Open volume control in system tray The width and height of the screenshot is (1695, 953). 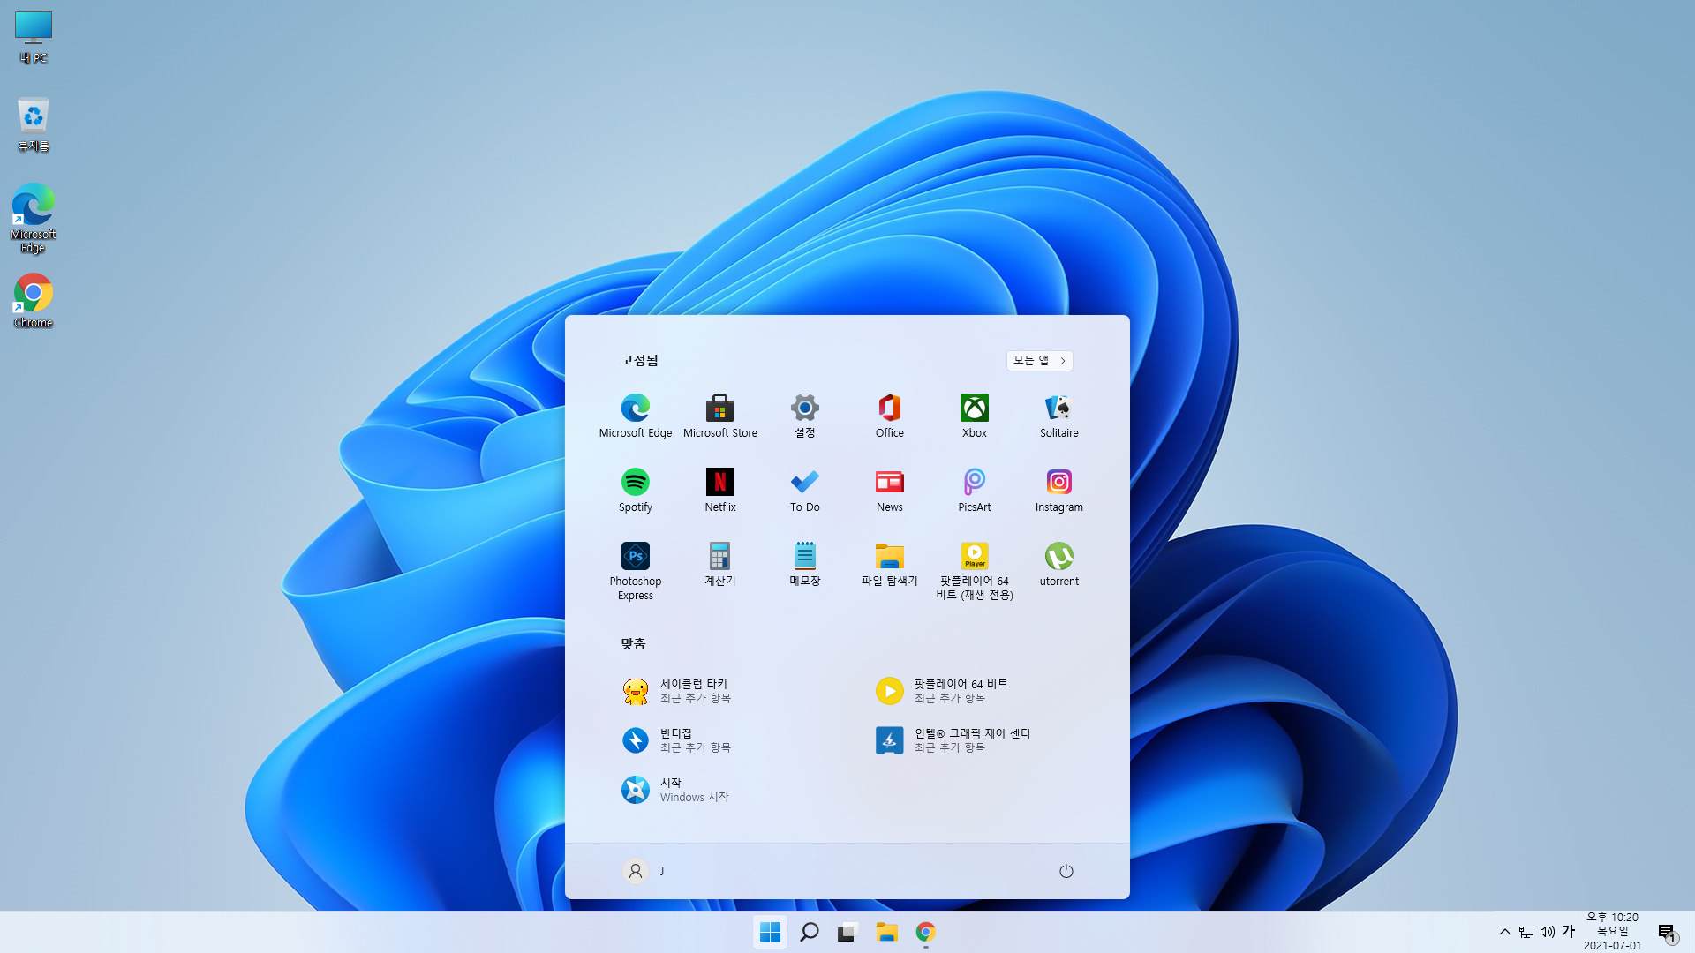click(x=1548, y=932)
